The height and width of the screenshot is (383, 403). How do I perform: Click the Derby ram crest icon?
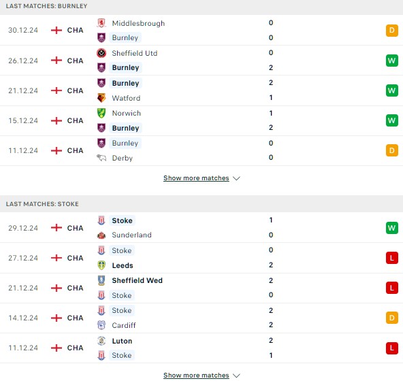pyautogui.click(x=101, y=158)
